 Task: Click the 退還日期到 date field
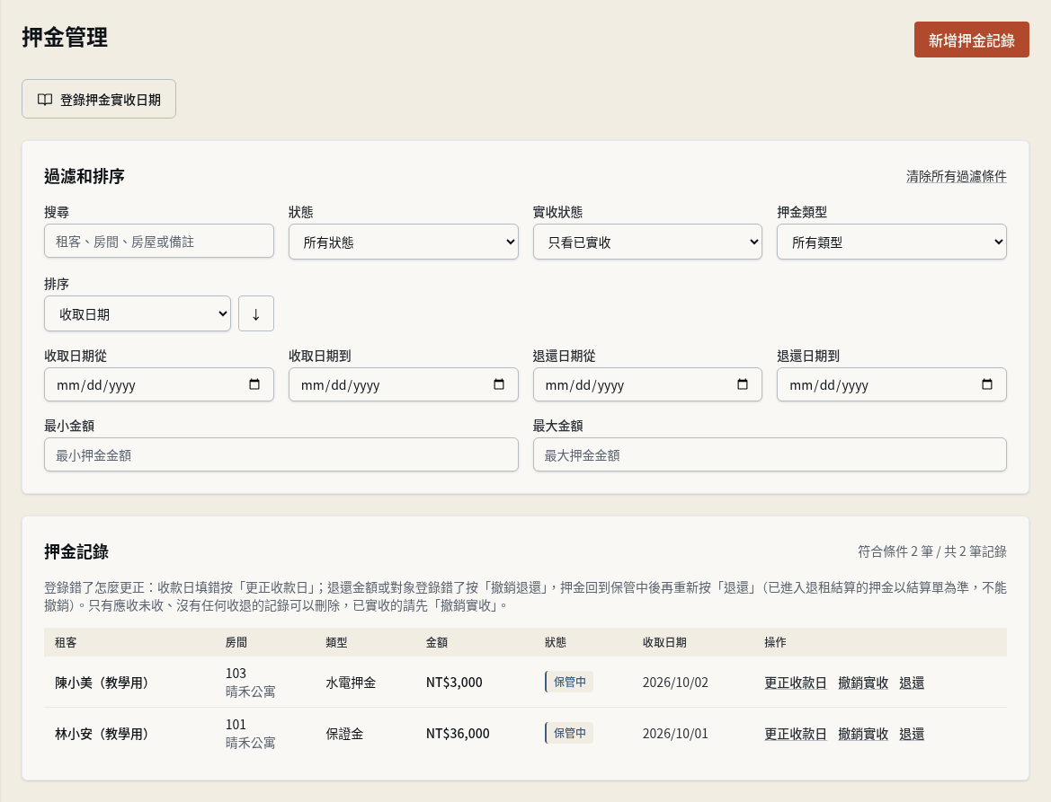pos(892,384)
